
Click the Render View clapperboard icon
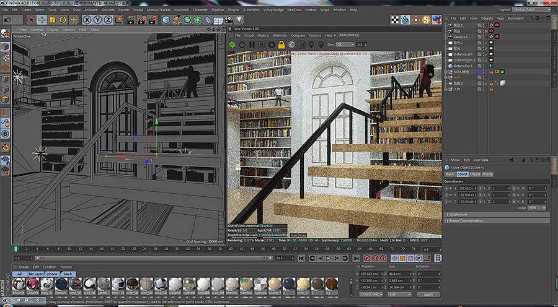[x=131, y=20]
